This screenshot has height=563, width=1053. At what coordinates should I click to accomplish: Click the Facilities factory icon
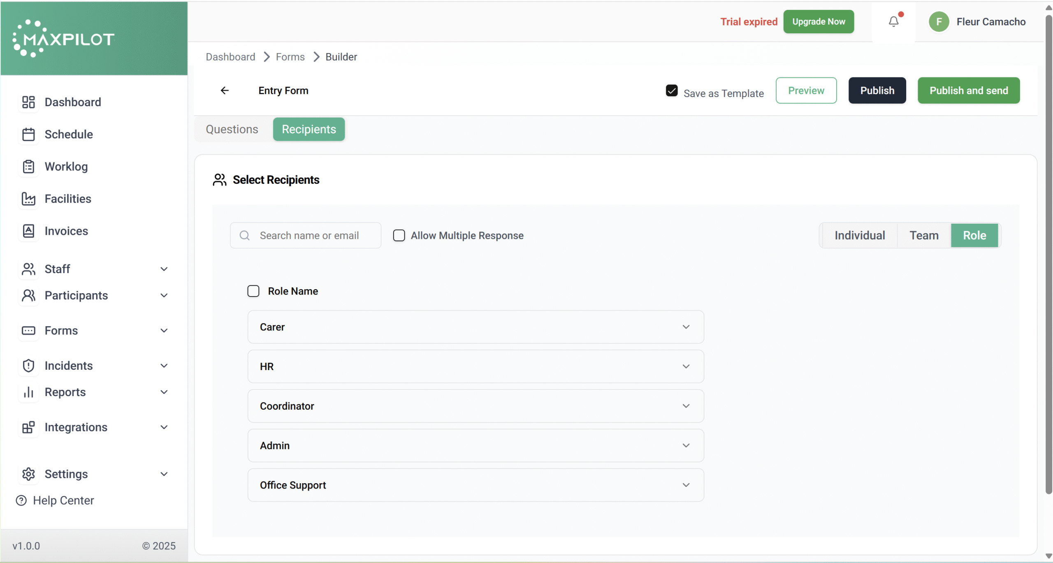pos(28,199)
